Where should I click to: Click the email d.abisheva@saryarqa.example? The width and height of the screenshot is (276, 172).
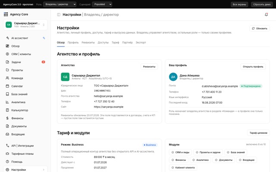point(220,86)
